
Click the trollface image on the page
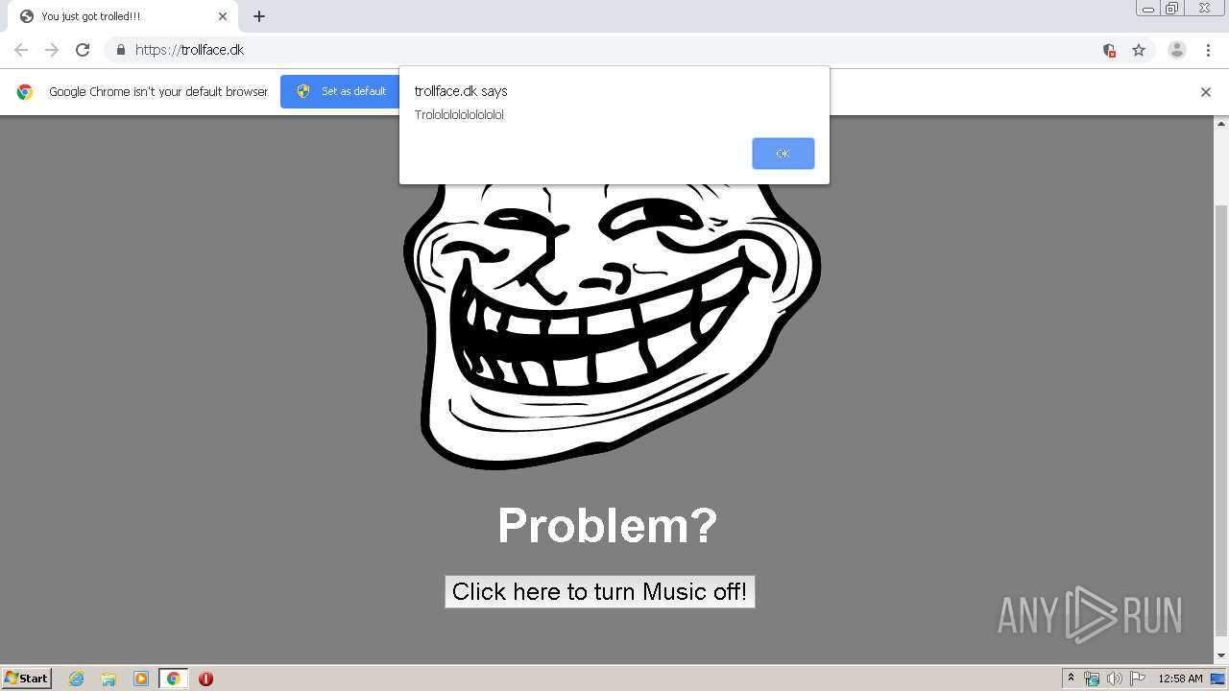(613, 324)
